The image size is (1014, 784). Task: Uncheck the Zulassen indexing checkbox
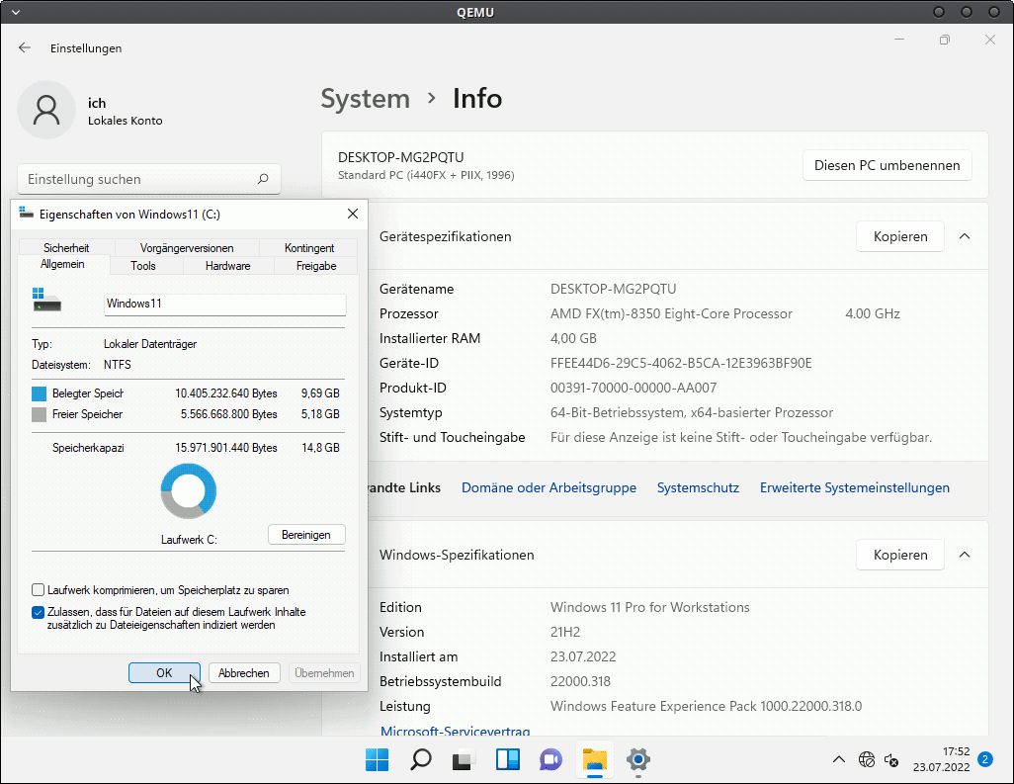click(x=39, y=612)
